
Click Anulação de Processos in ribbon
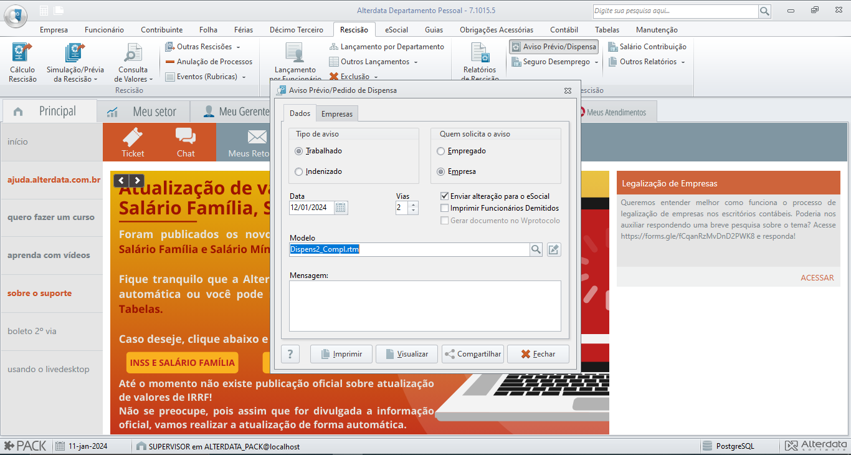(209, 62)
